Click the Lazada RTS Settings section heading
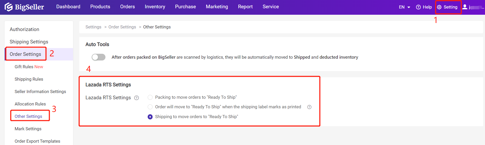This screenshot has height=145, width=485. 108,85
